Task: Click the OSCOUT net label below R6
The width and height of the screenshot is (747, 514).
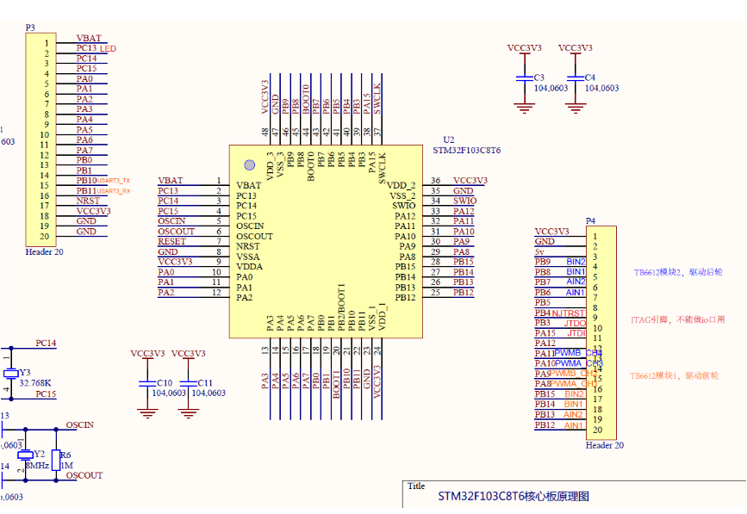Action: point(84,475)
